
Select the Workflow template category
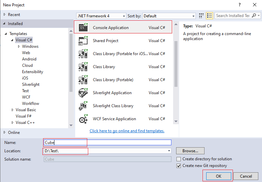[x=30, y=104]
